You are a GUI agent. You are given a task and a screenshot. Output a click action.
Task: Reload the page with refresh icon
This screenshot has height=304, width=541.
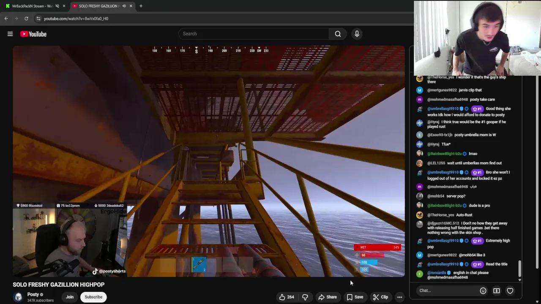coord(26,19)
